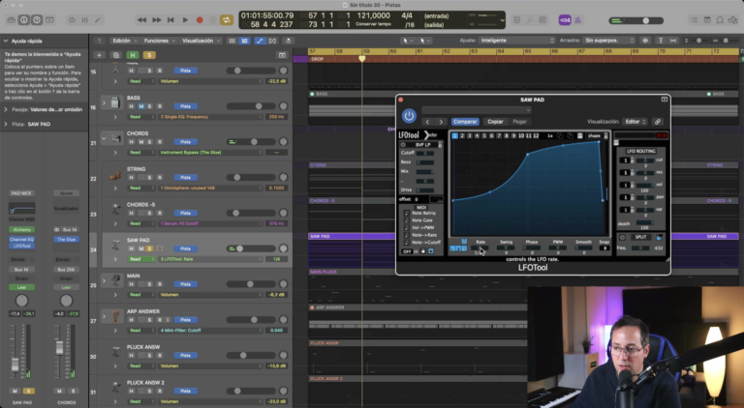Open the Library button in control bar
This screenshot has width=744, height=408.
pos(11,20)
